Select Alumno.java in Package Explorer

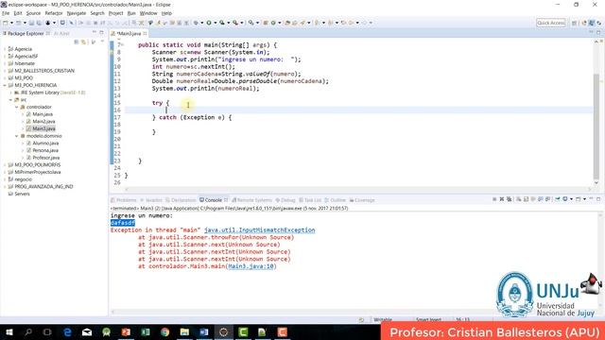click(45, 143)
